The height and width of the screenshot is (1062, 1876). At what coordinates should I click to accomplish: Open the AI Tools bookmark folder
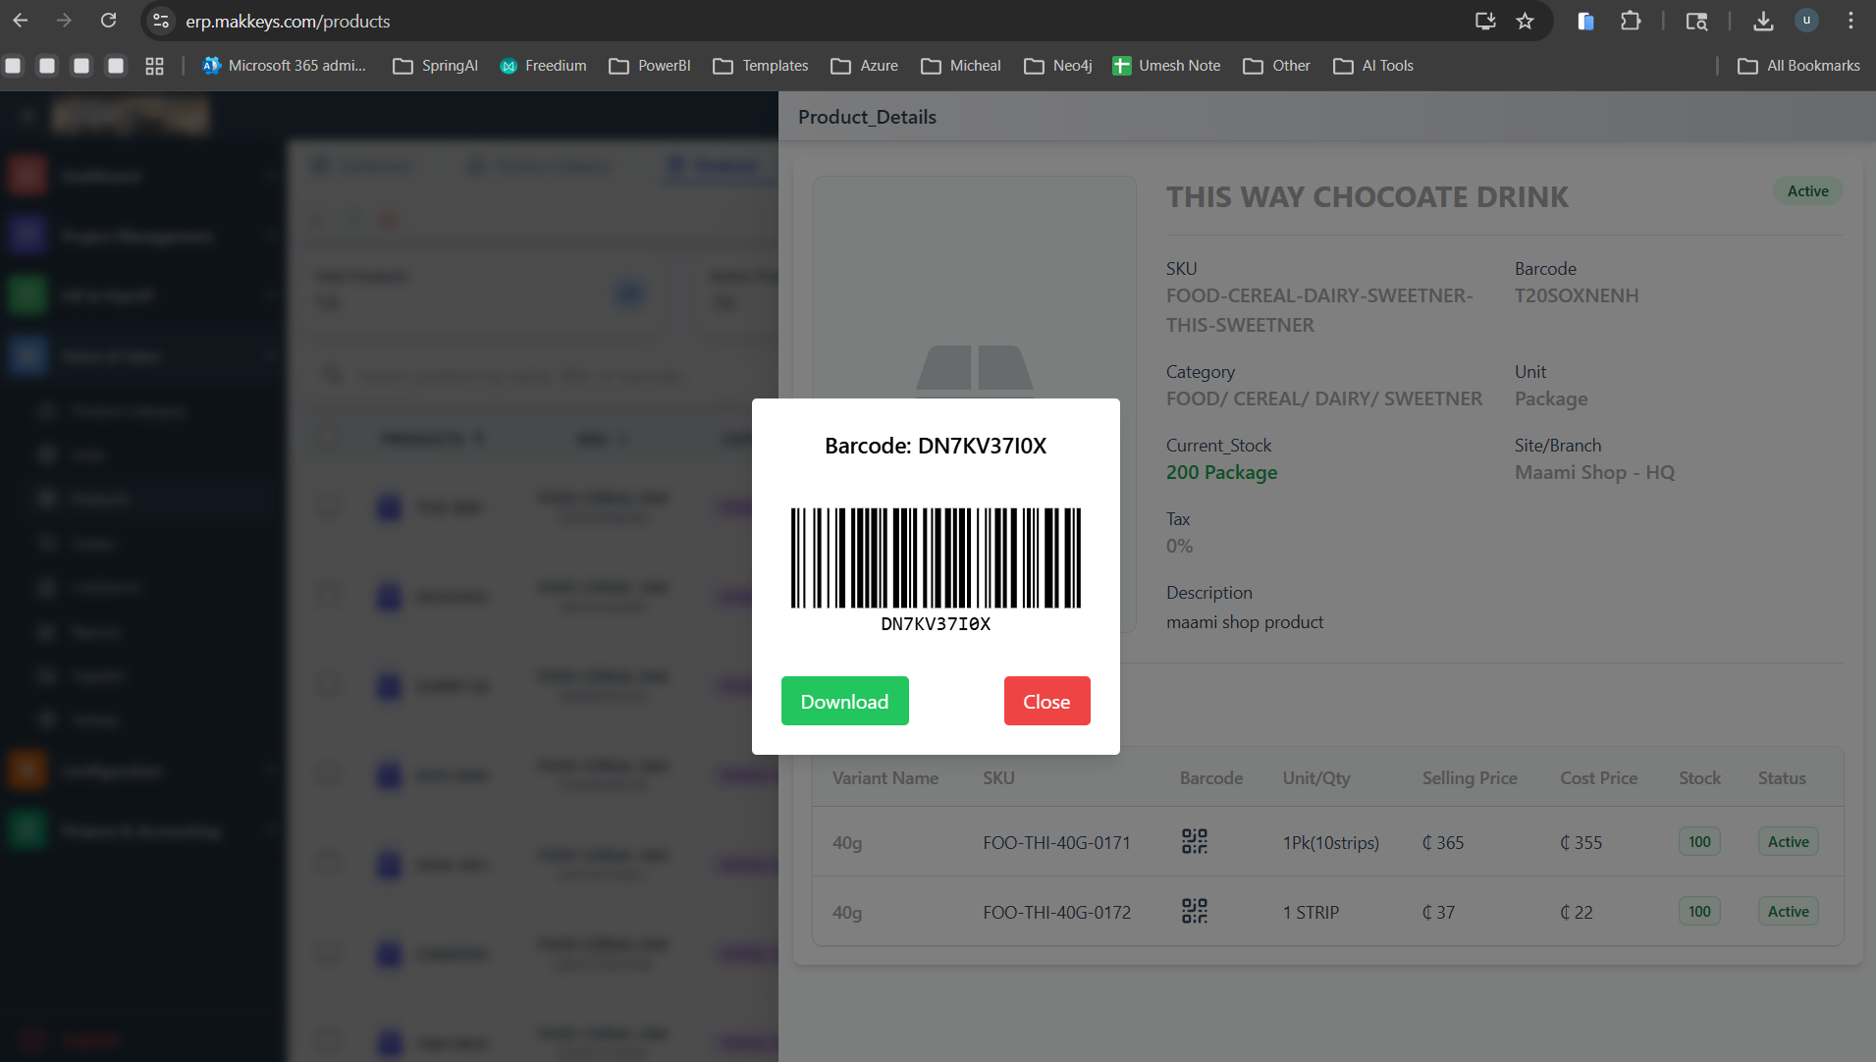(1373, 66)
